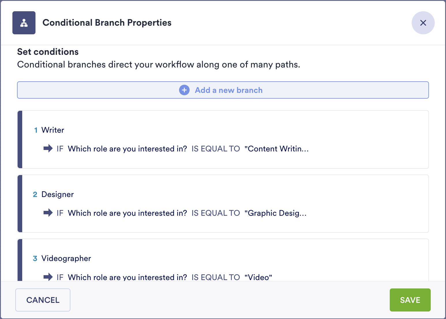The height and width of the screenshot is (319, 446).
Task: Click the arrow icon in Videographer branch
Action: click(48, 277)
